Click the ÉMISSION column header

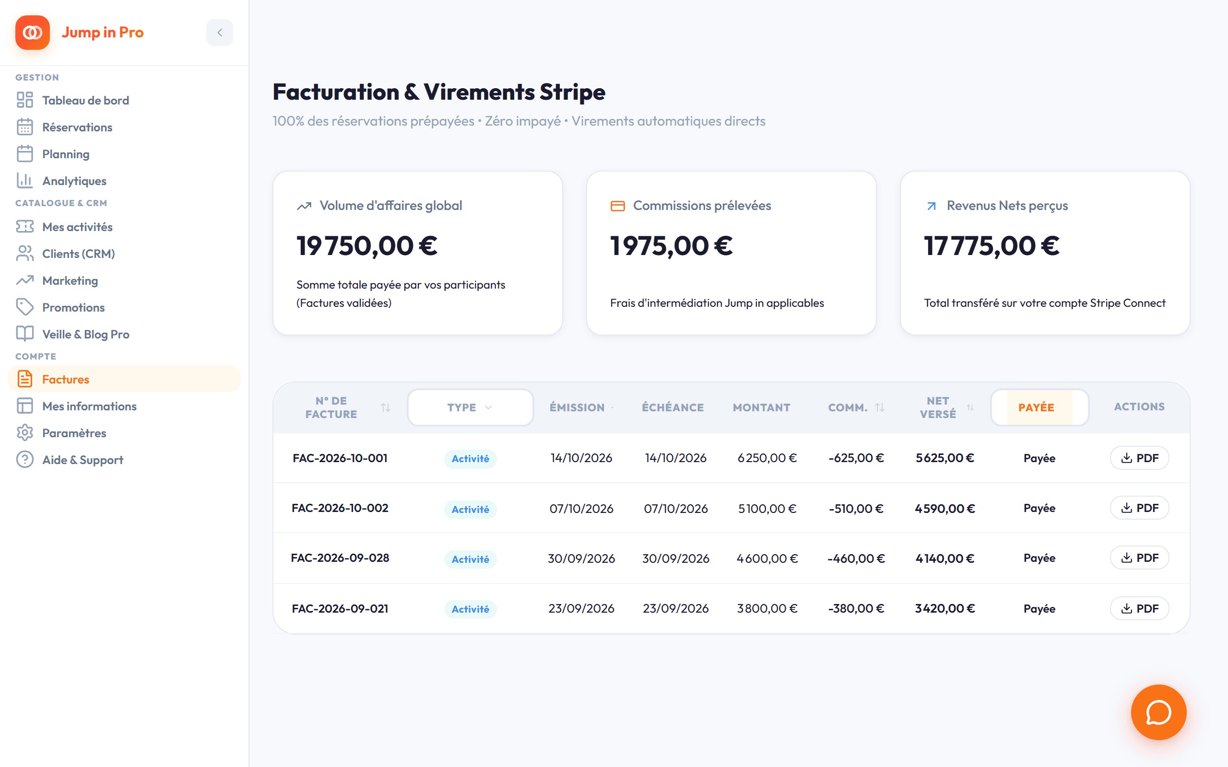(577, 407)
